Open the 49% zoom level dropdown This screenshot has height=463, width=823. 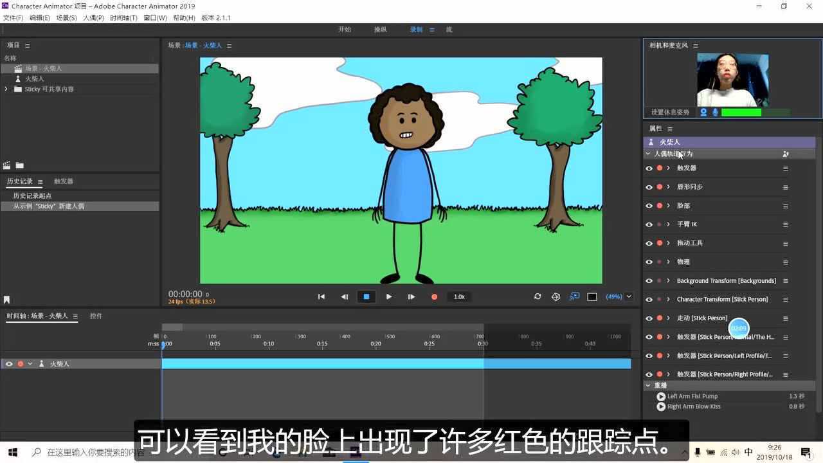(x=616, y=296)
